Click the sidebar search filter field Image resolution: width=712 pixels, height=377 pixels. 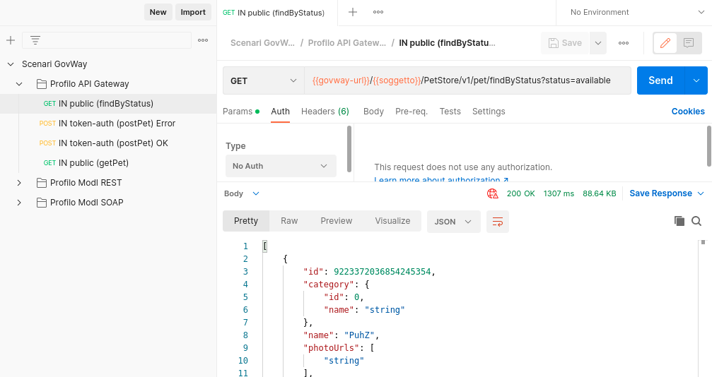107,40
